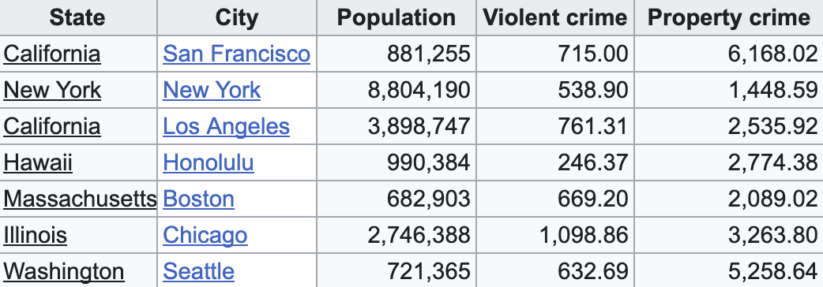The image size is (823, 287).
Task: Open the Chicago city link
Action: (x=205, y=235)
